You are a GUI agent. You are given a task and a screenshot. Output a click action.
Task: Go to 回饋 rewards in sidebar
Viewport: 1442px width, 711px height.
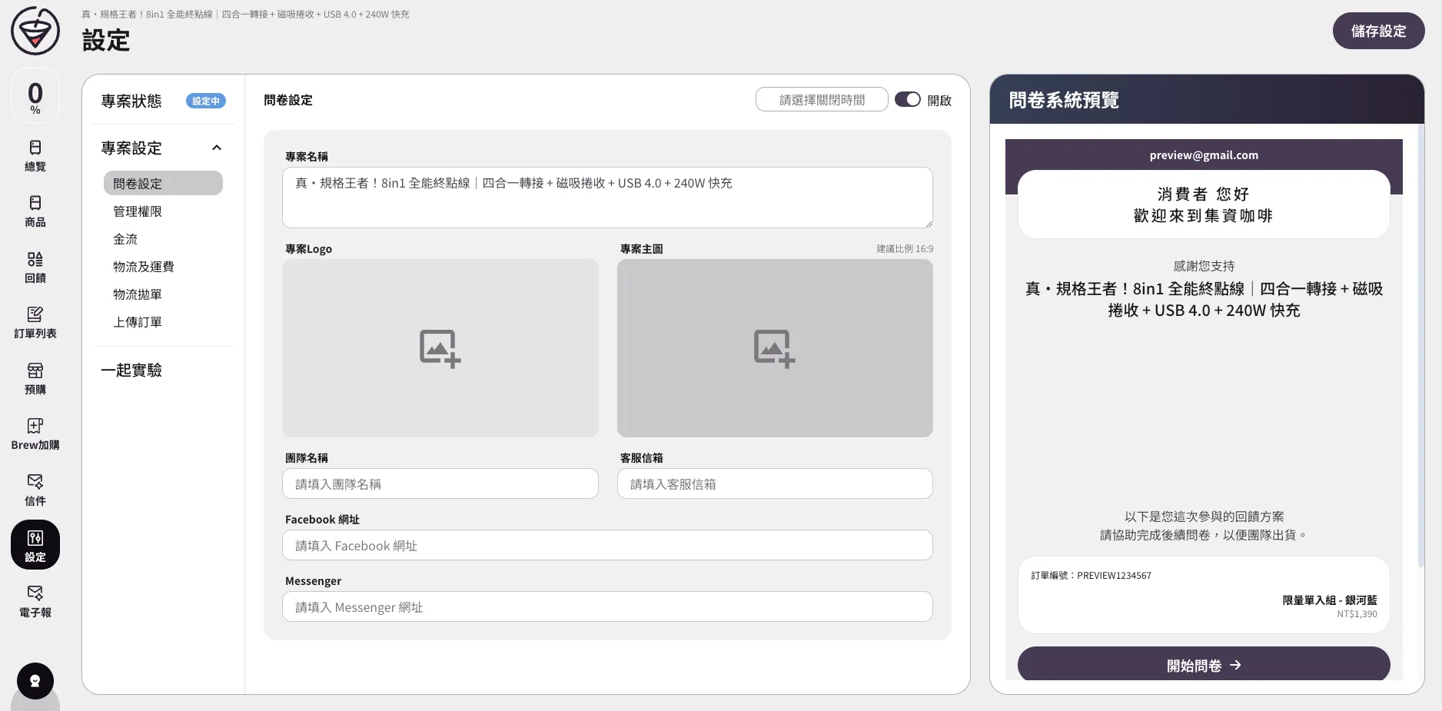click(35, 267)
